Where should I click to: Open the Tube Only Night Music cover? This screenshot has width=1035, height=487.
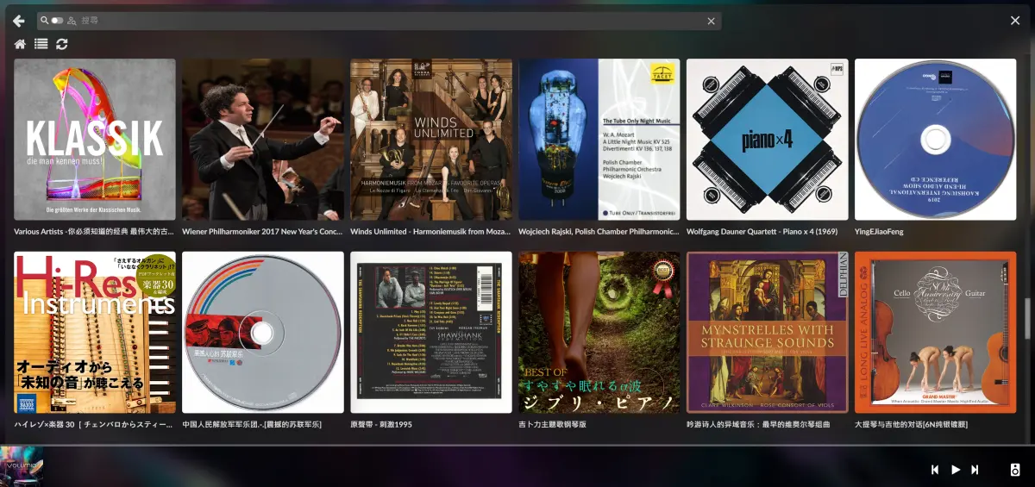(x=599, y=140)
